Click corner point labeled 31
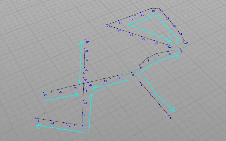This screenshot has height=141, width=226. (x=82, y=125)
